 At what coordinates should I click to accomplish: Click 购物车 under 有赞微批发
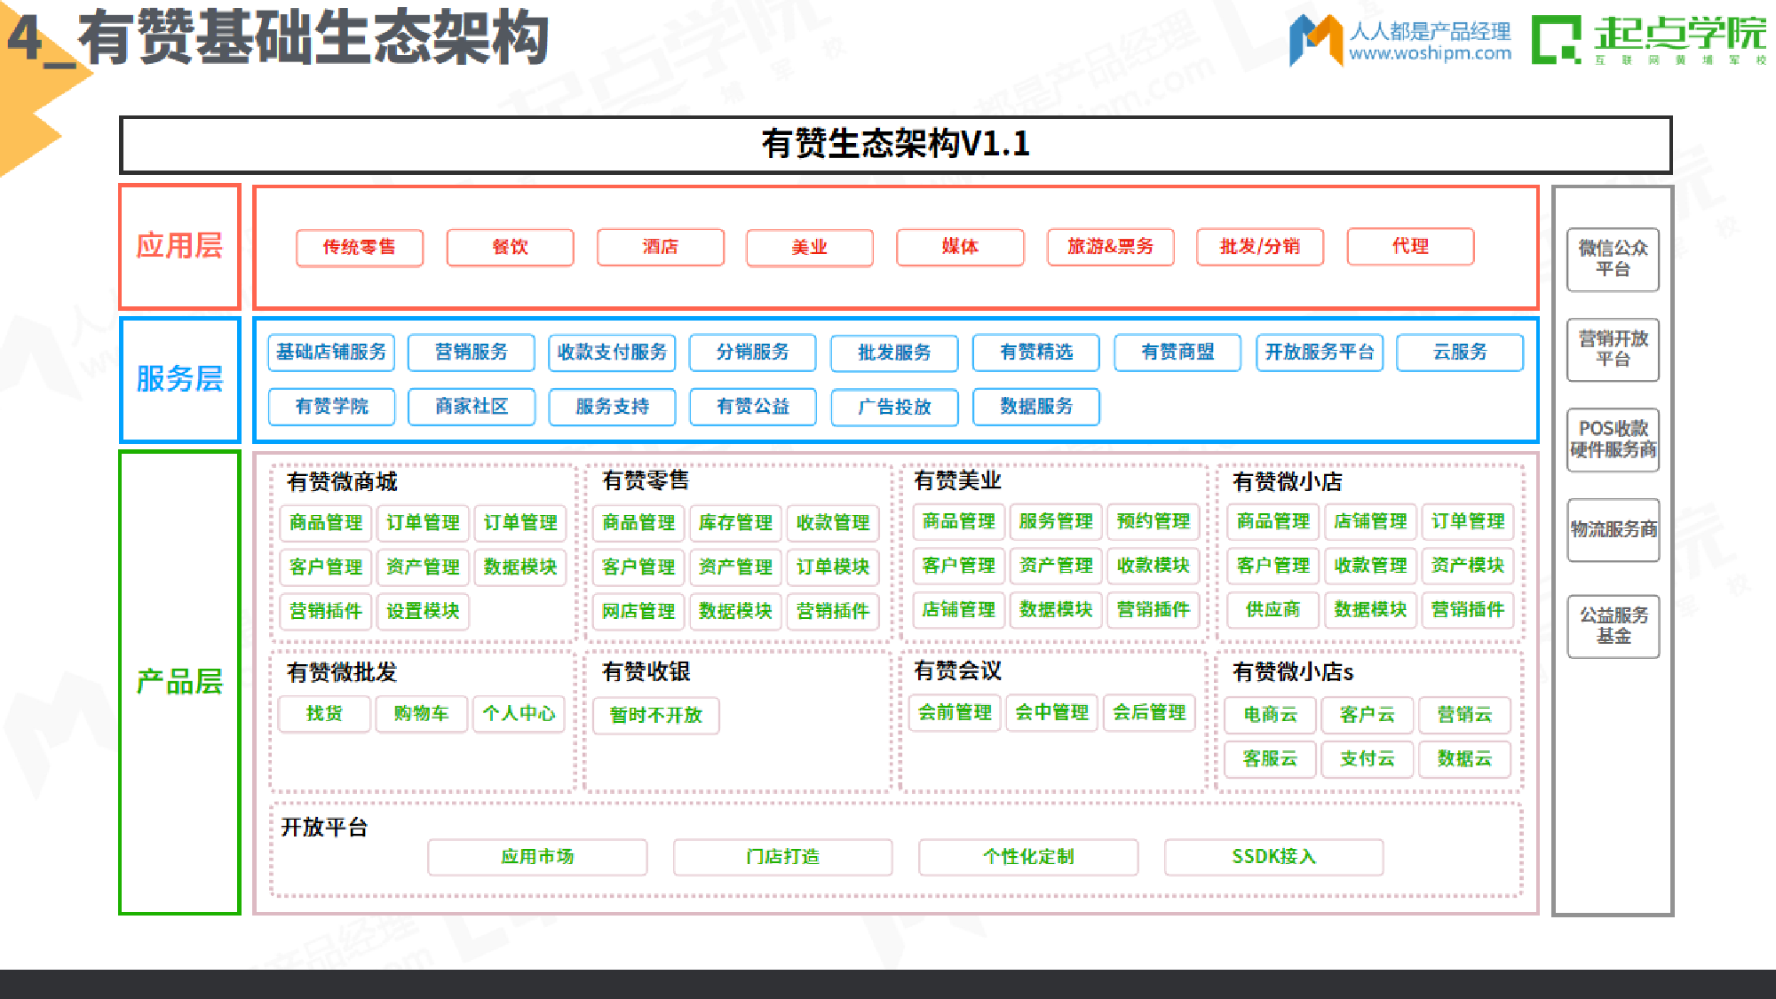(x=420, y=714)
